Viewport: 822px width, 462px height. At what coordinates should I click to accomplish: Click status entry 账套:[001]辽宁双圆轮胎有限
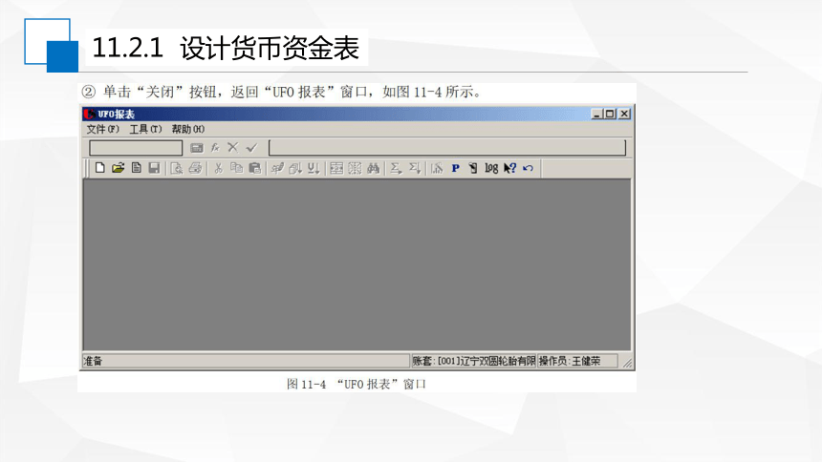point(474,361)
